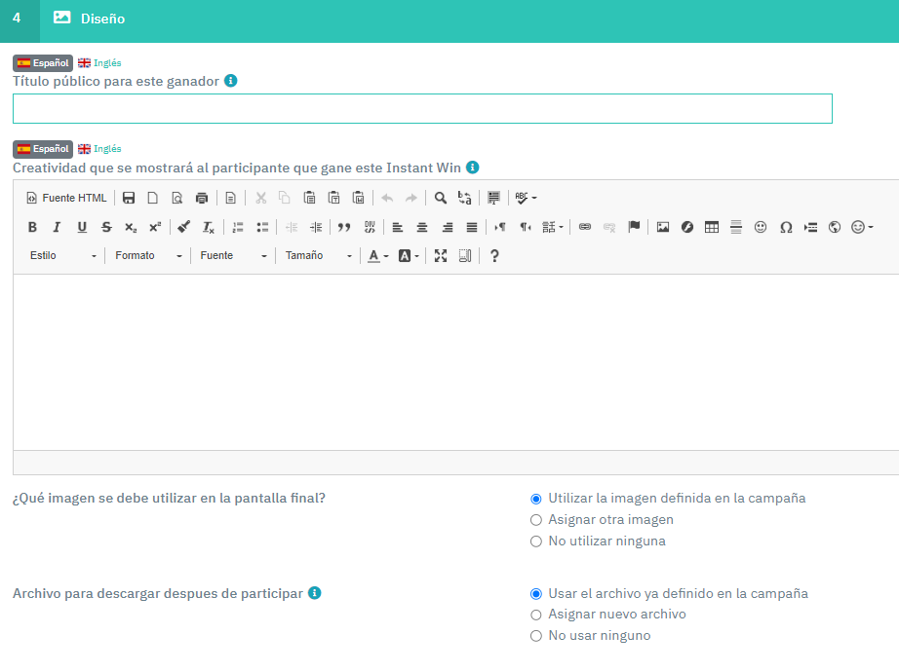Toggle Show Blocks icon
This screenshot has width=899, height=672.
point(465,256)
